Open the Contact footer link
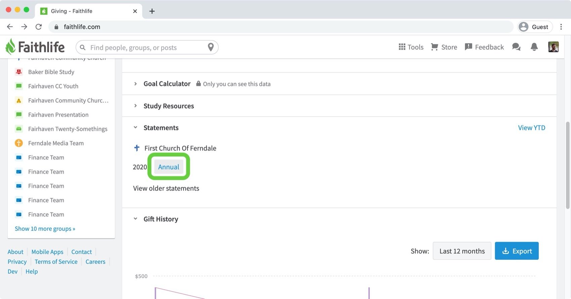The height and width of the screenshot is (299, 571). 82,252
